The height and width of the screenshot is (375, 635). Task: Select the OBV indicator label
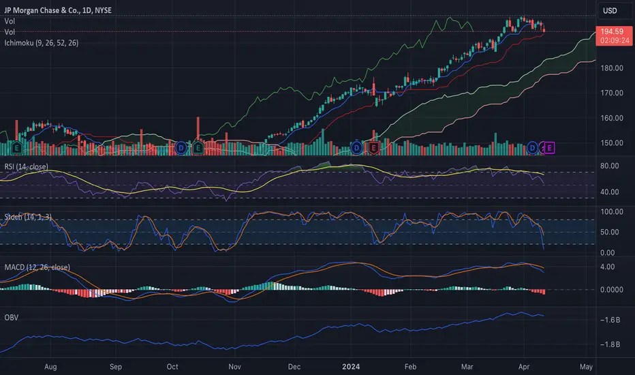coord(12,318)
